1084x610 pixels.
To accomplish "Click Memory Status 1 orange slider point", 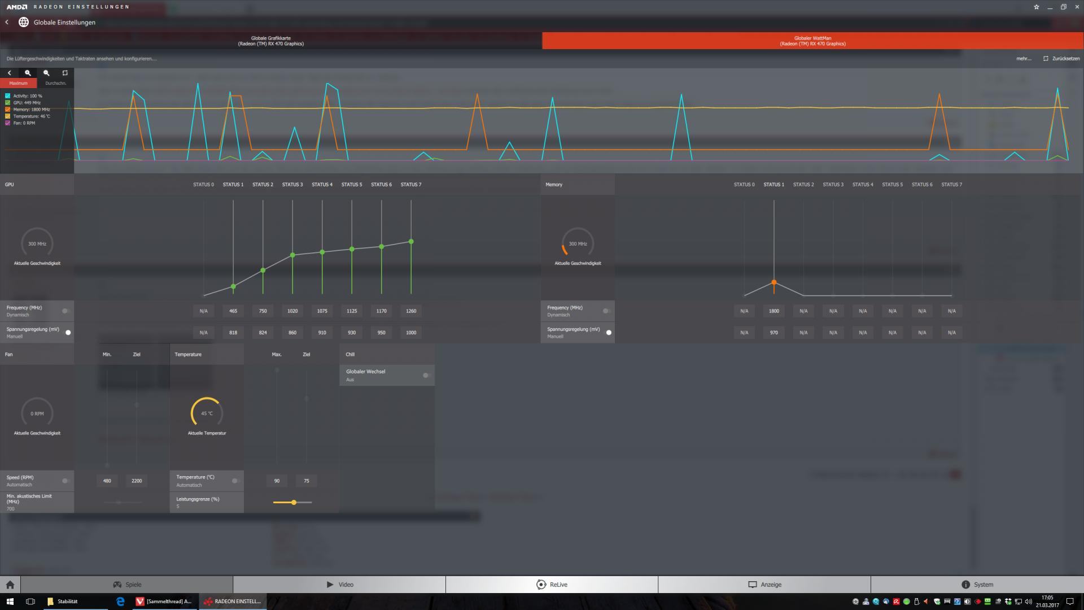I will pos(774,282).
